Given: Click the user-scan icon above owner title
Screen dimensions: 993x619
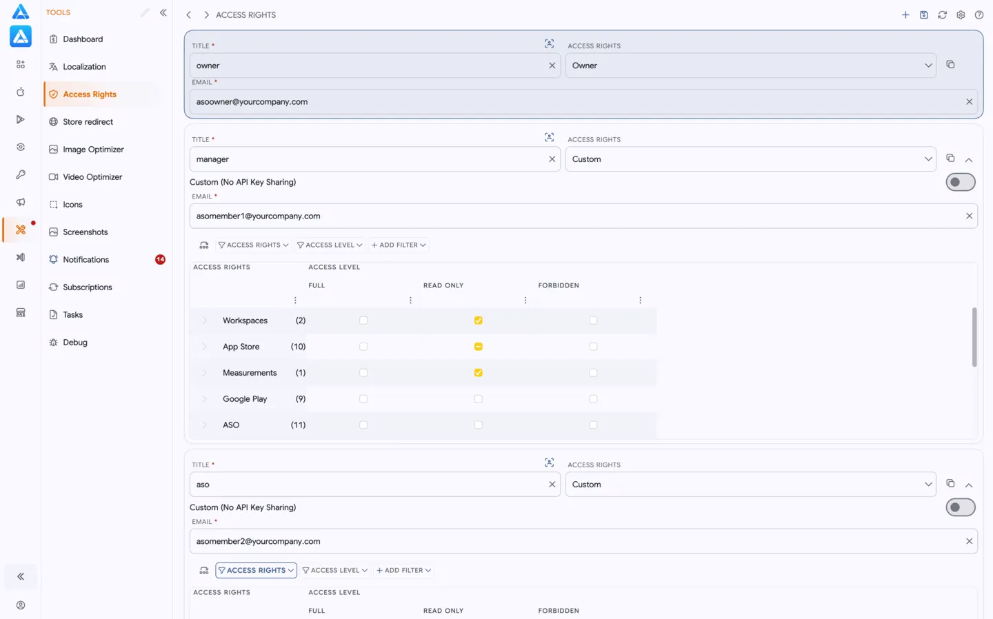Looking at the screenshot, I should tap(549, 43).
